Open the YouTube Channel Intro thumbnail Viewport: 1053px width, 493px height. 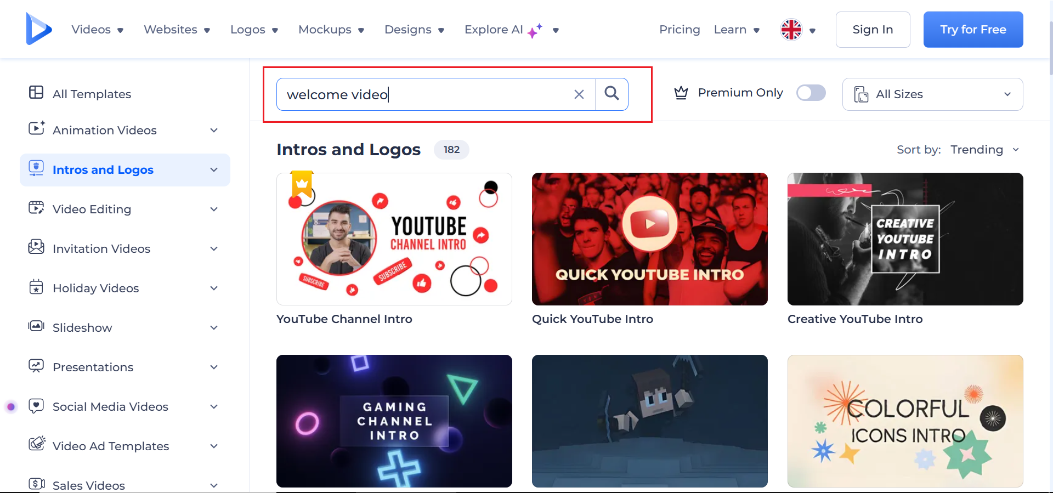(394, 239)
